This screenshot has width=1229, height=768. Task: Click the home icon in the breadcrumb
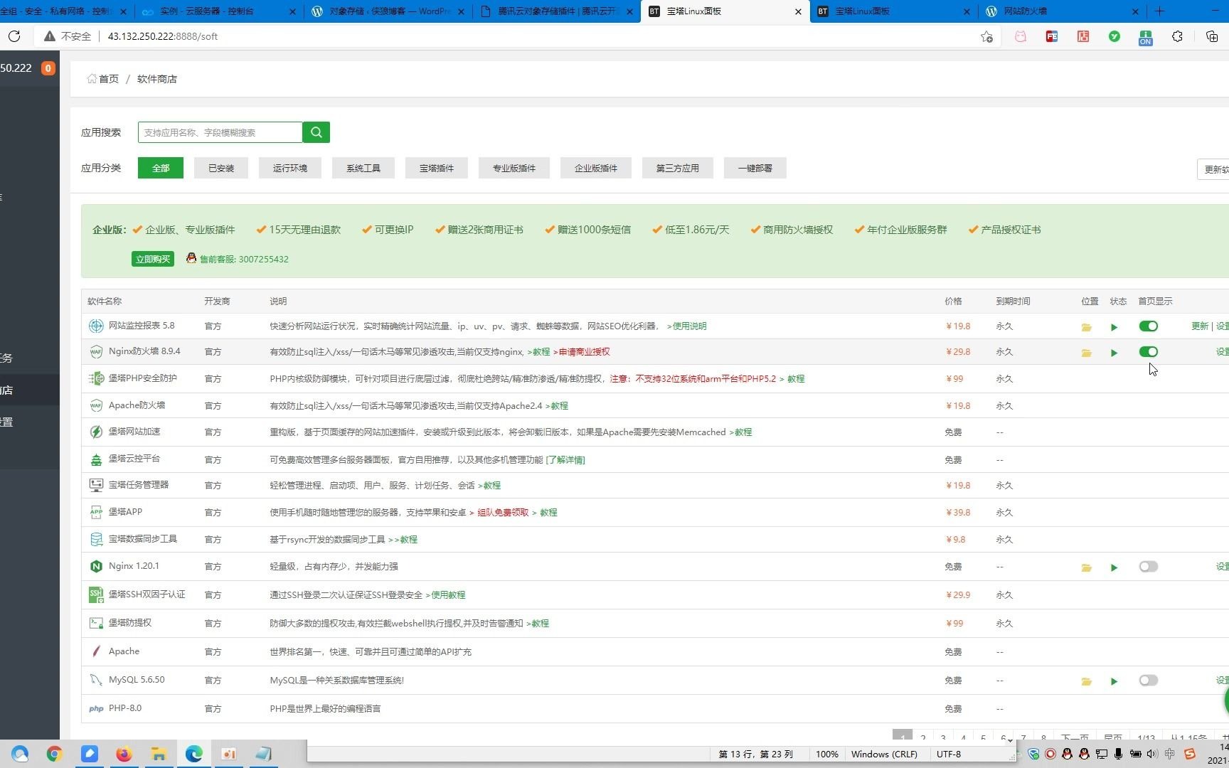(x=92, y=79)
